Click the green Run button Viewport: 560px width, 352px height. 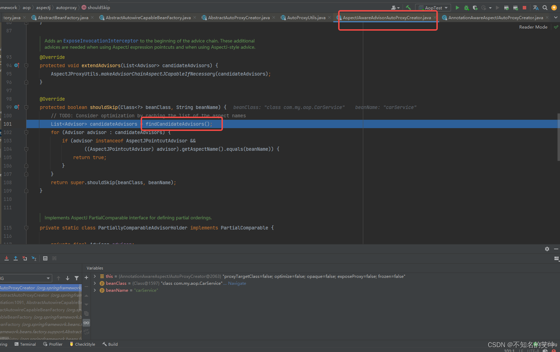click(x=457, y=8)
